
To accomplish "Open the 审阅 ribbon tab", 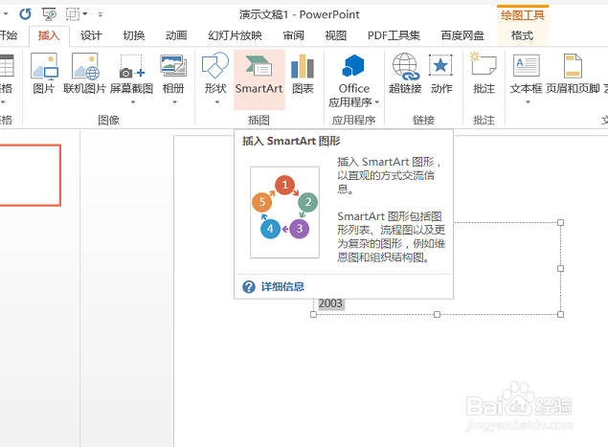I will point(293,35).
